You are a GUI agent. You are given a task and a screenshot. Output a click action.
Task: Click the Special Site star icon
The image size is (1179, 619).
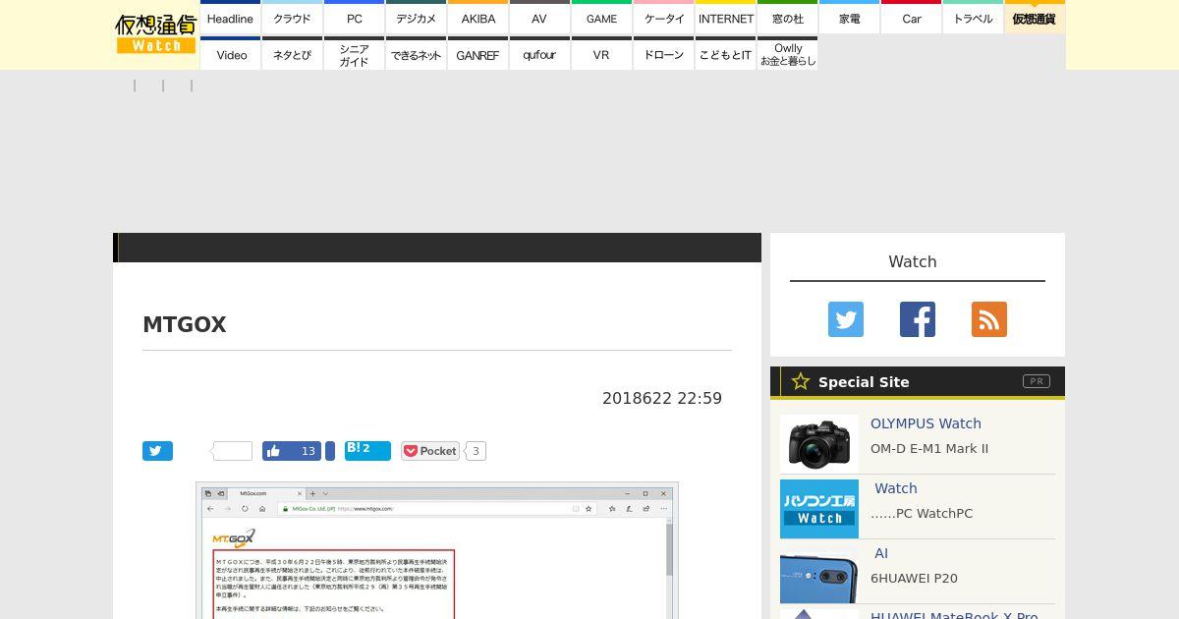801,381
